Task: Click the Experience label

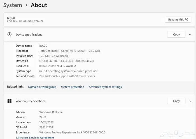Action: tap(23, 132)
